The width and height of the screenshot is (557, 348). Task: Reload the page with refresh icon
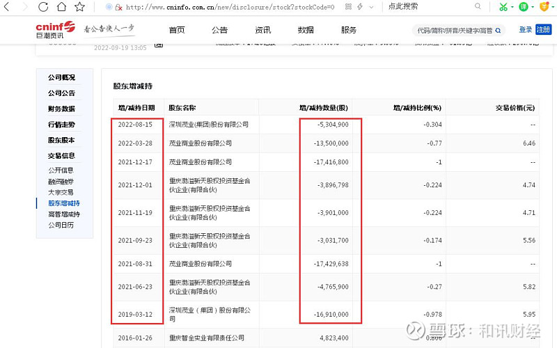[43, 6]
